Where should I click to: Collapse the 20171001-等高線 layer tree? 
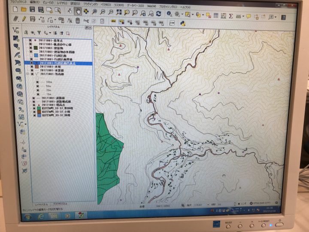[27, 74]
